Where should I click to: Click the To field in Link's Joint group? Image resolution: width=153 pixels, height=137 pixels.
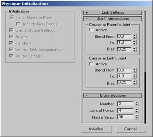[x=124, y=76]
